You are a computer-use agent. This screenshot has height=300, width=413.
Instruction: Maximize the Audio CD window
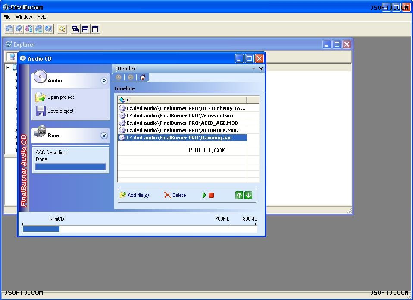point(250,59)
